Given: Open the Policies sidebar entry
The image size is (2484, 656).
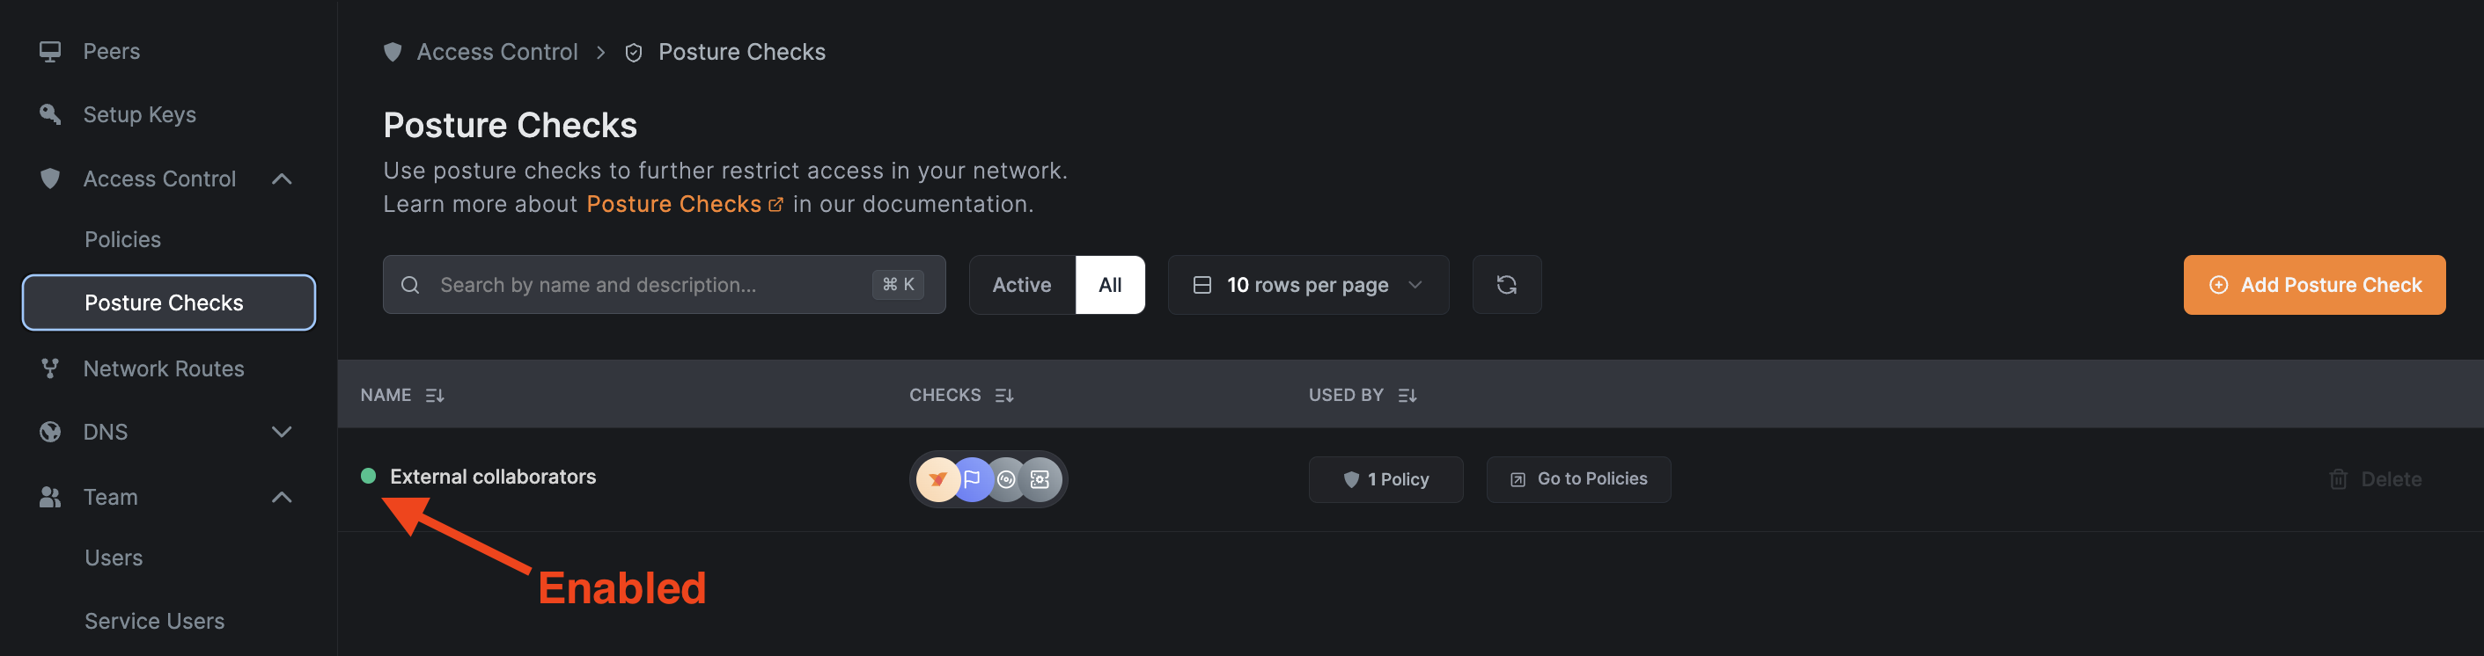Looking at the screenshot, I should 122,239.
